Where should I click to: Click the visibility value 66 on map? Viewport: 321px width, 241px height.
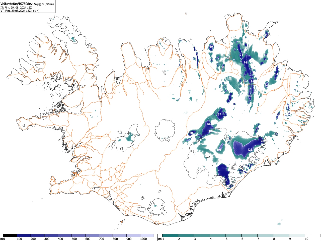(x=209, y=124)
